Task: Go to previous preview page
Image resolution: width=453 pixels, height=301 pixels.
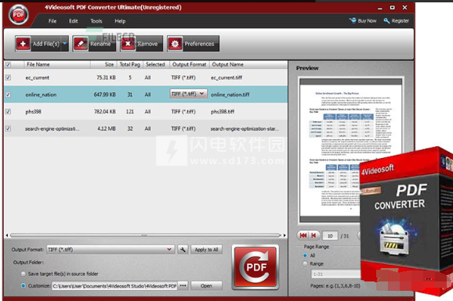Action: [314, 235]
